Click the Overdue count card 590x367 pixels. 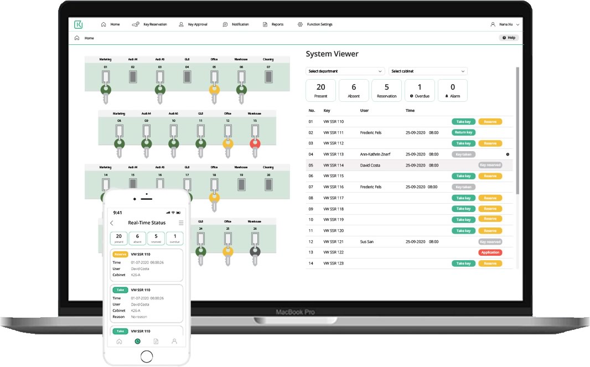(420, 90)
